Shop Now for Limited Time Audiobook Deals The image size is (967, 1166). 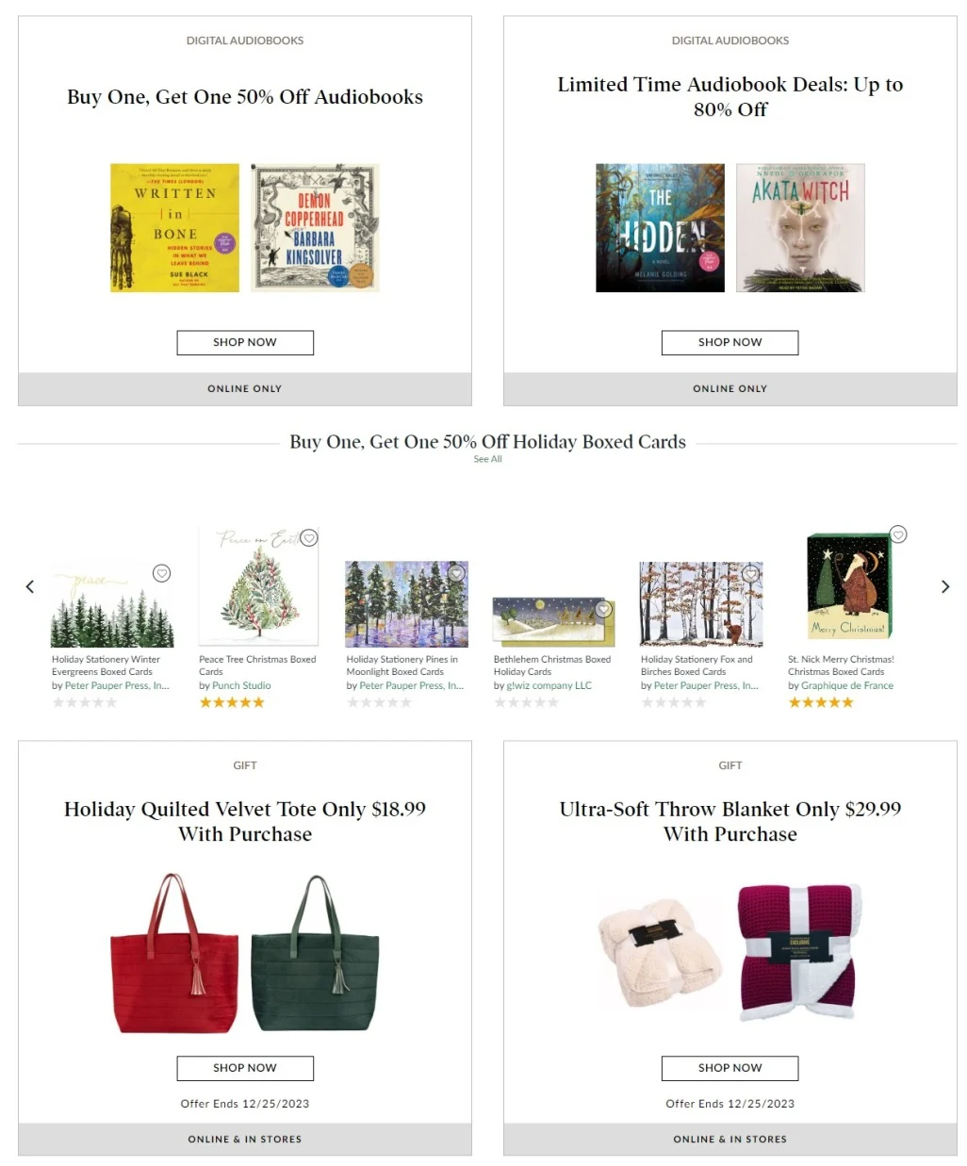pos(729,342)
